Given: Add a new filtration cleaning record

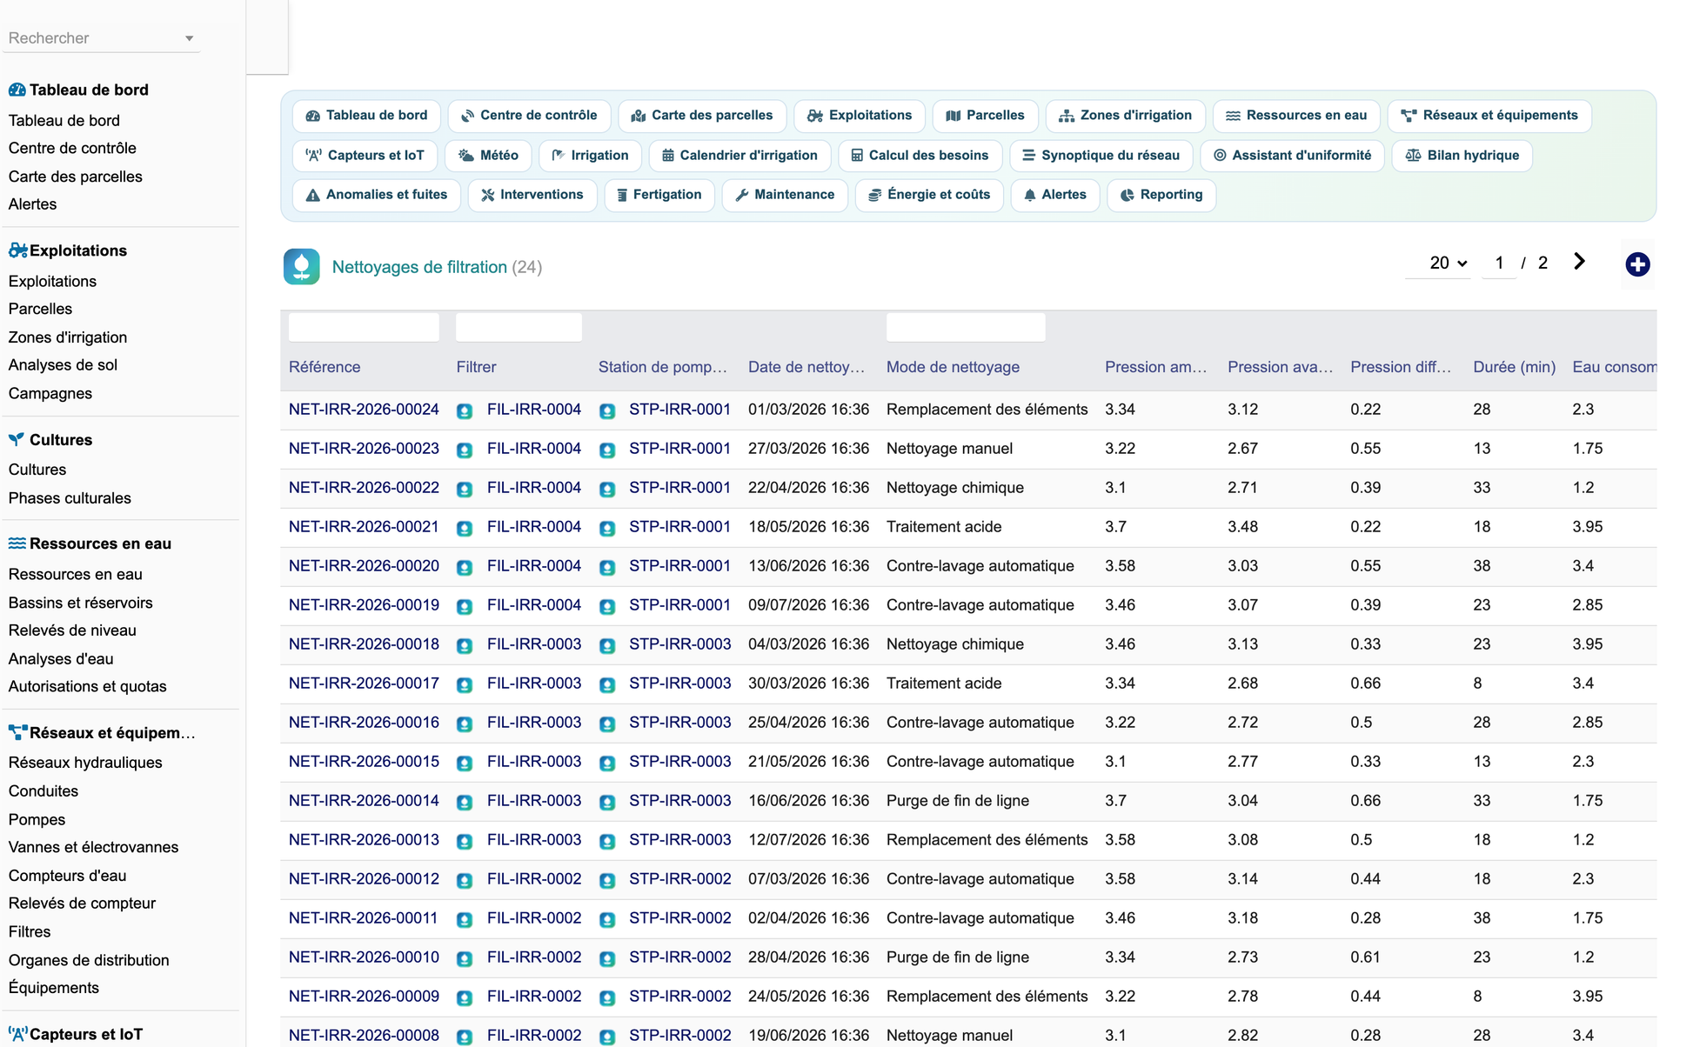Looking at the screenshot, I should (1637, 263).
